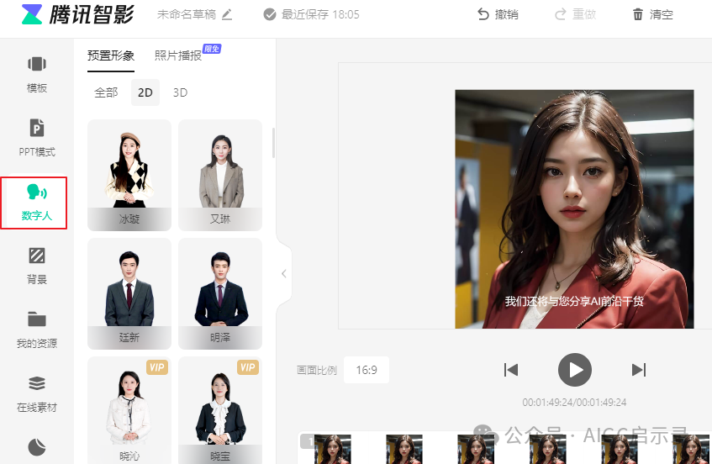712x464 pixels.
Task: Choose the 晓沁 VIP avatar card
Action: (x=129, y=410)
